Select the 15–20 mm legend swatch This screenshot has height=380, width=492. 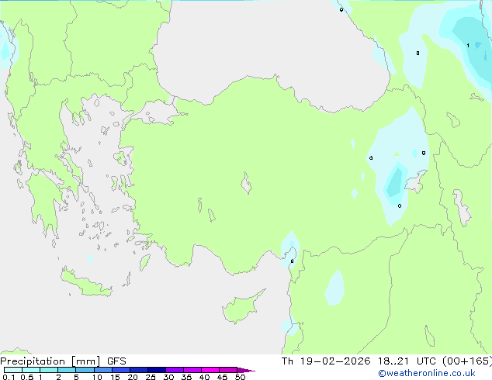point(121,370)
